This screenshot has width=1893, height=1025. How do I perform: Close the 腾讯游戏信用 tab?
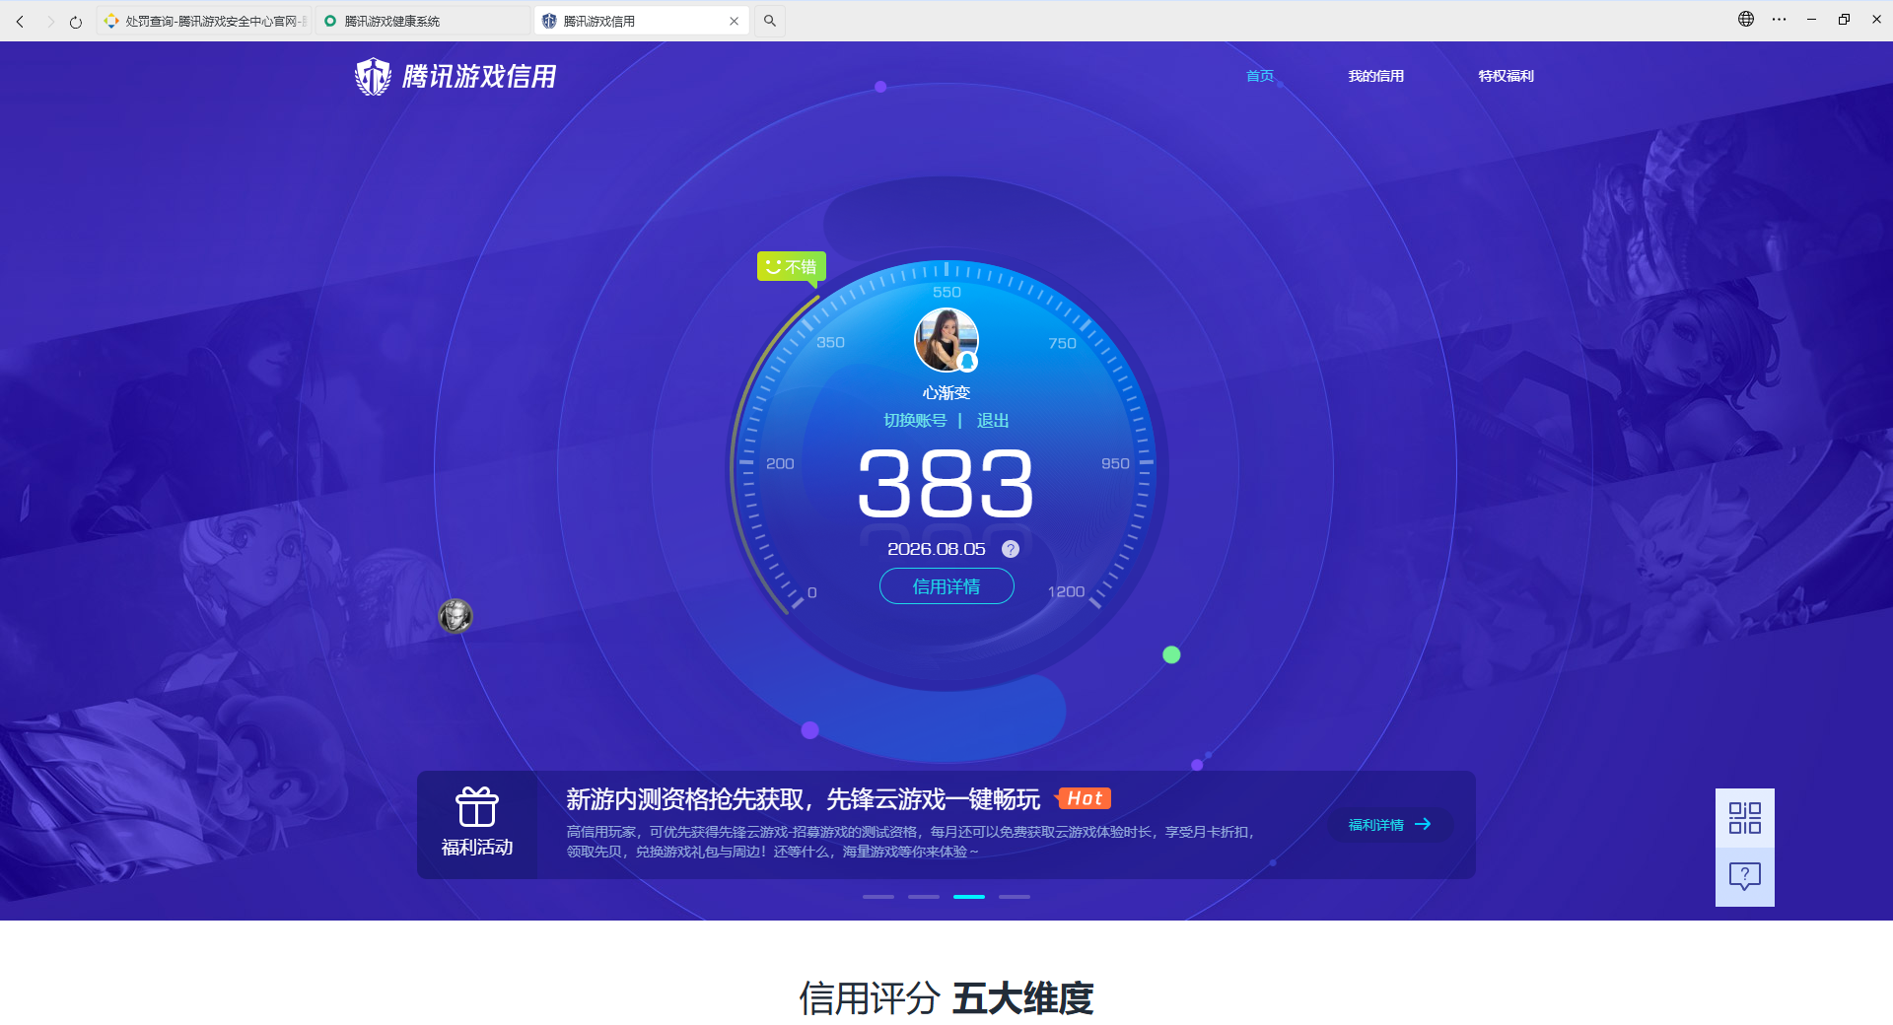(734, 21)
